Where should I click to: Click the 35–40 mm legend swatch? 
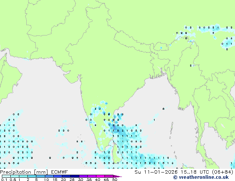click(92, 176)
